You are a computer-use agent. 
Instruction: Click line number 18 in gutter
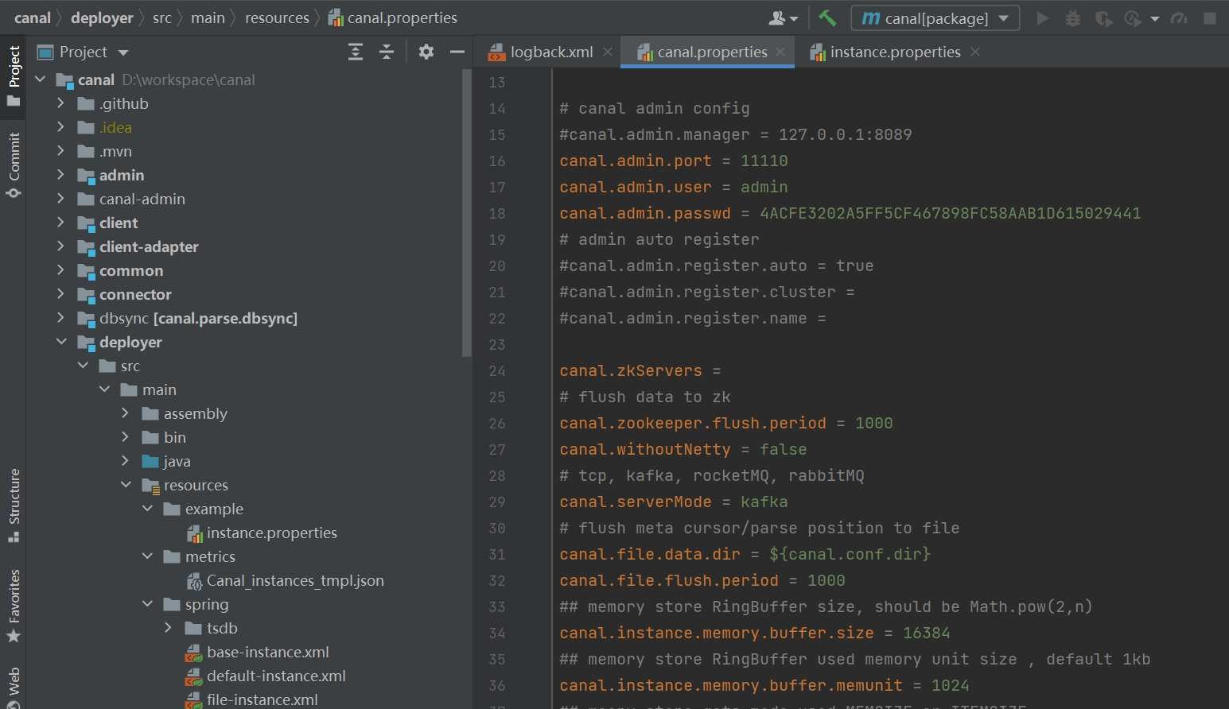tap(497, 213)
